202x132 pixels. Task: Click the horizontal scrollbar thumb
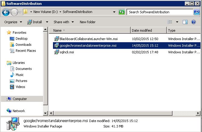point(113,113)
